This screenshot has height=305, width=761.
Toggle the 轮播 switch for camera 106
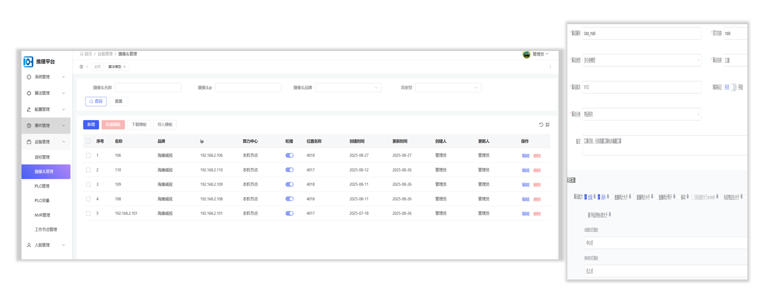(289, 156)
